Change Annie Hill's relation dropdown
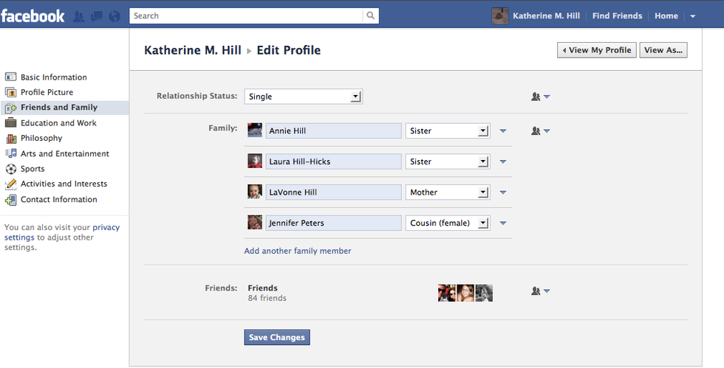Viewport: 724px width, 368px height. point(448,131)
